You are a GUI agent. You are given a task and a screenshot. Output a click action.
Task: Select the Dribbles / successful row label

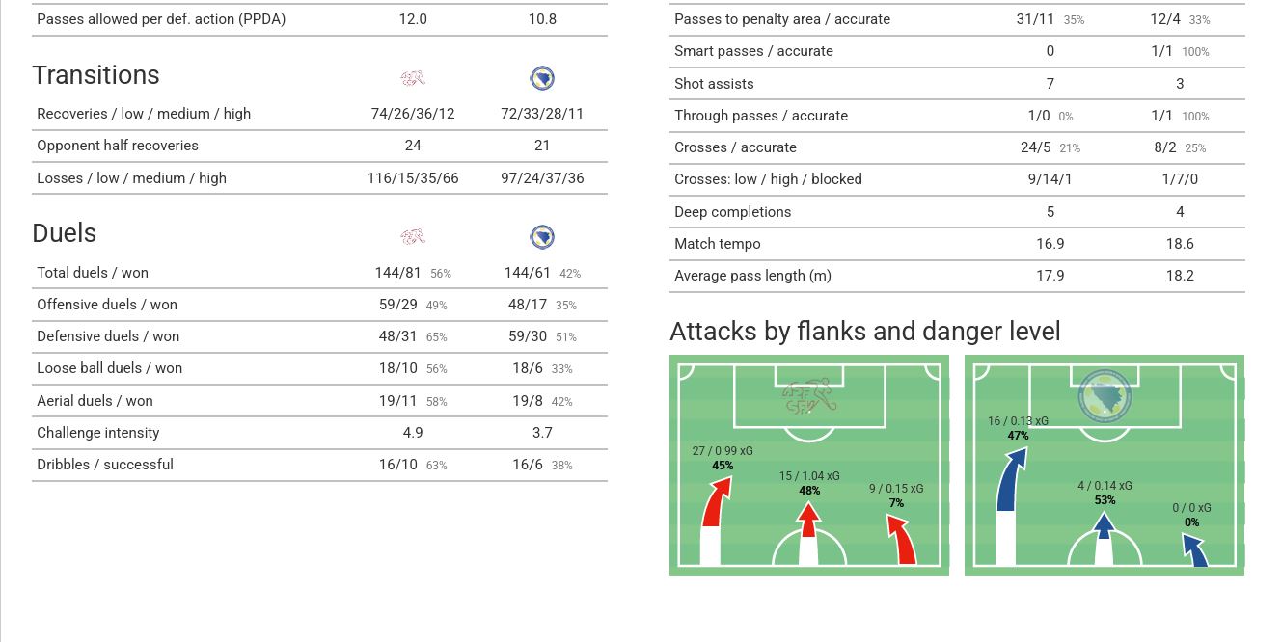click(x=105, y=465)
